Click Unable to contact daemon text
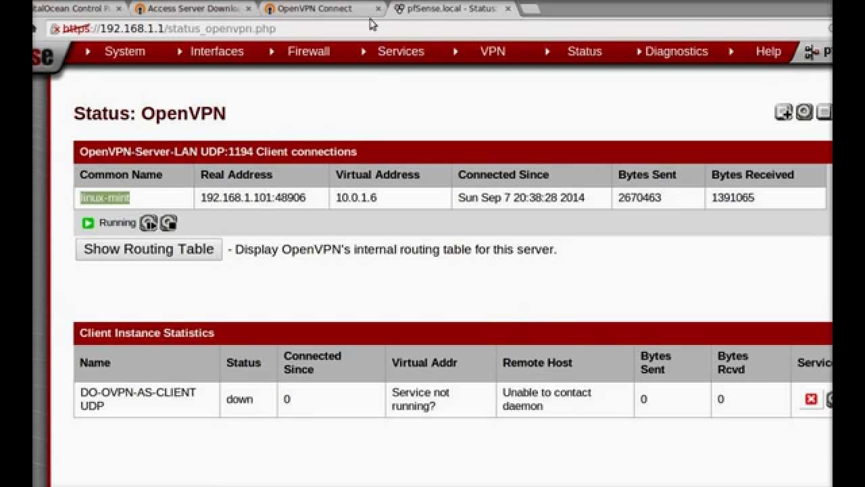Viewport: 865px width, 487px height. (x=547, y=399)
